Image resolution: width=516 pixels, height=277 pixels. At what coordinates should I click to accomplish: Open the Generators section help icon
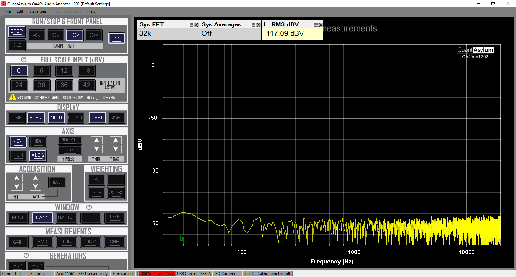26,255
